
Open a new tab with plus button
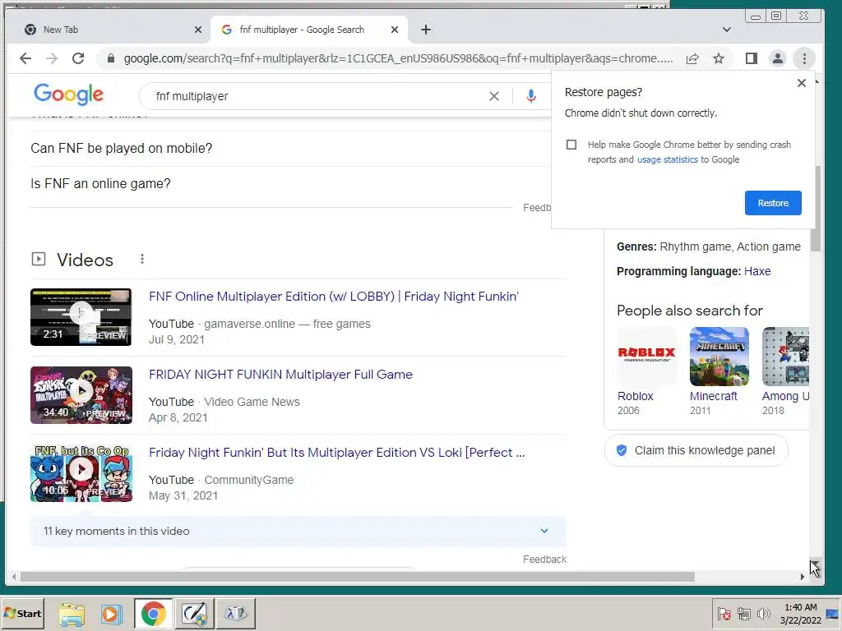point(426,30)
